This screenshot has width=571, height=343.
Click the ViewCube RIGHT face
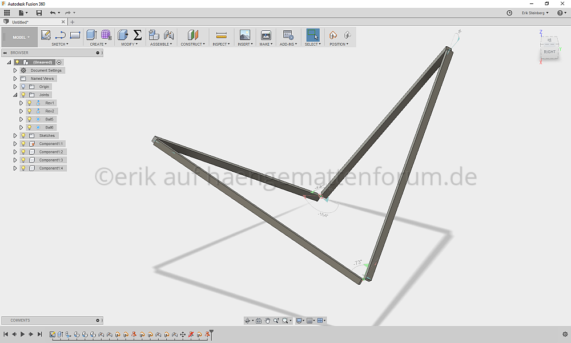coord(549,52)
